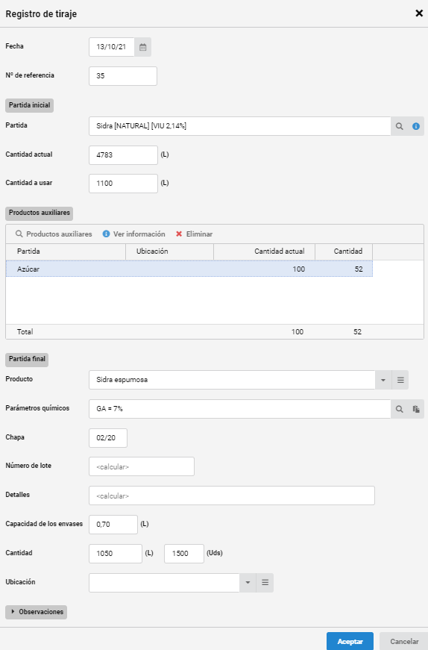The image size is (428, 650).
Task: Focus the Cantidad a usar field
Action: (124, 184)
